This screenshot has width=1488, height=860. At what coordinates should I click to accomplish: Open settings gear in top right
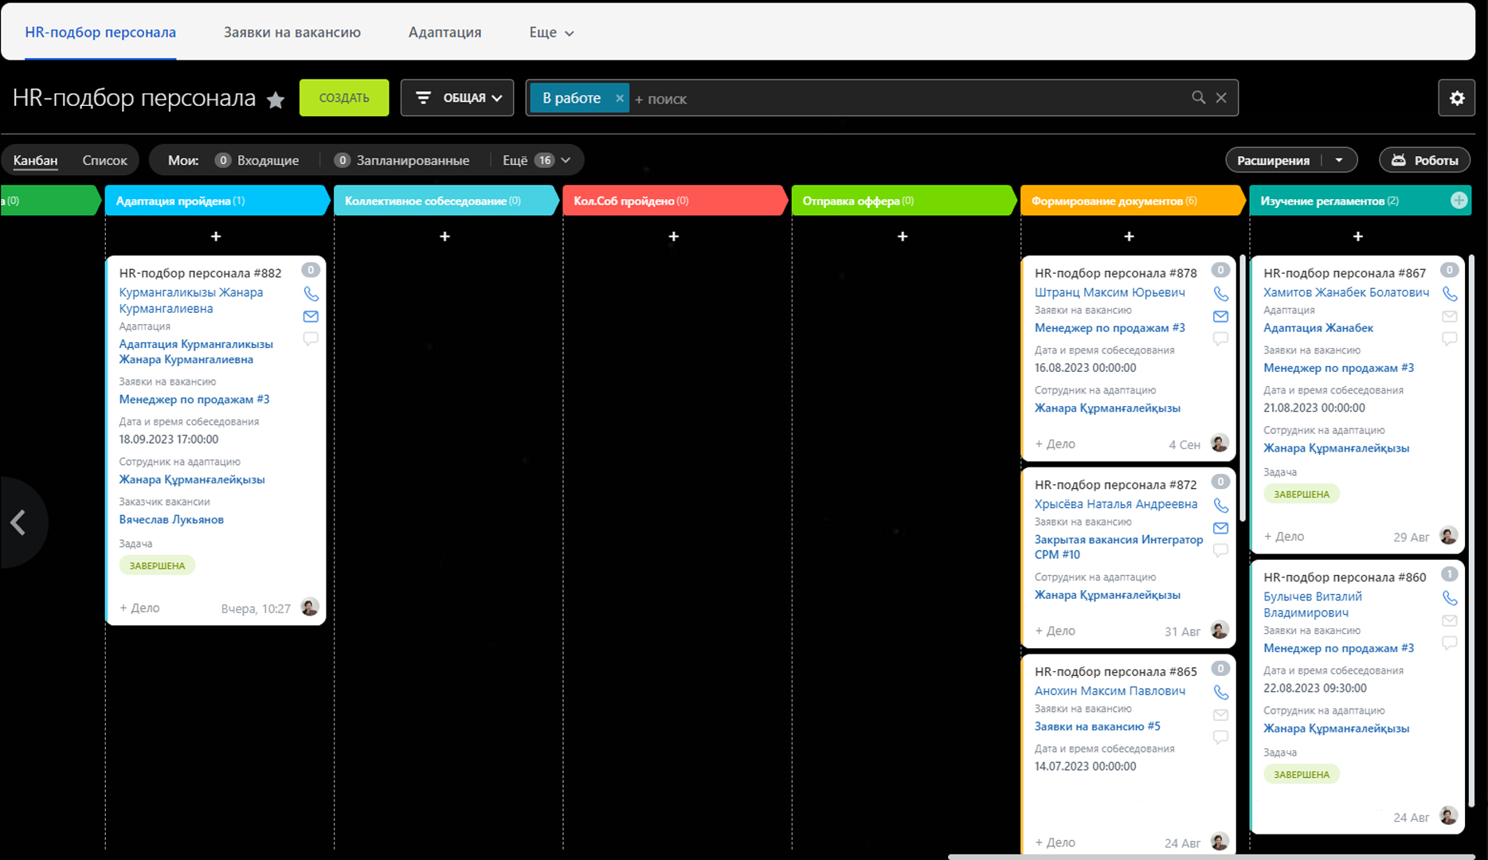[1456, 98]
